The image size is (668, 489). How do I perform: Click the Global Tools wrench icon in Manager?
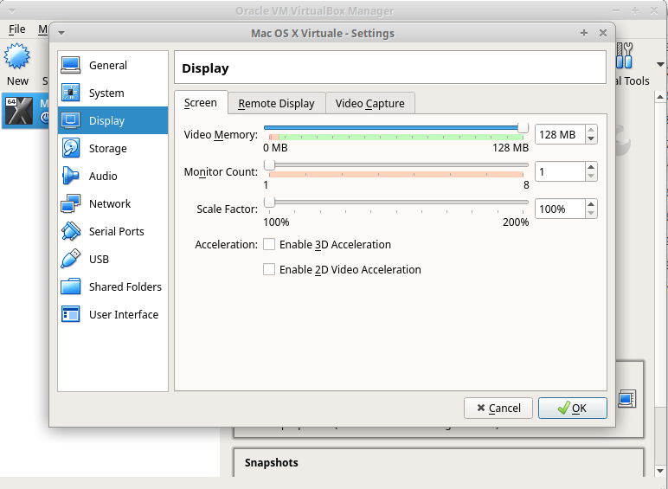[625, 55]
